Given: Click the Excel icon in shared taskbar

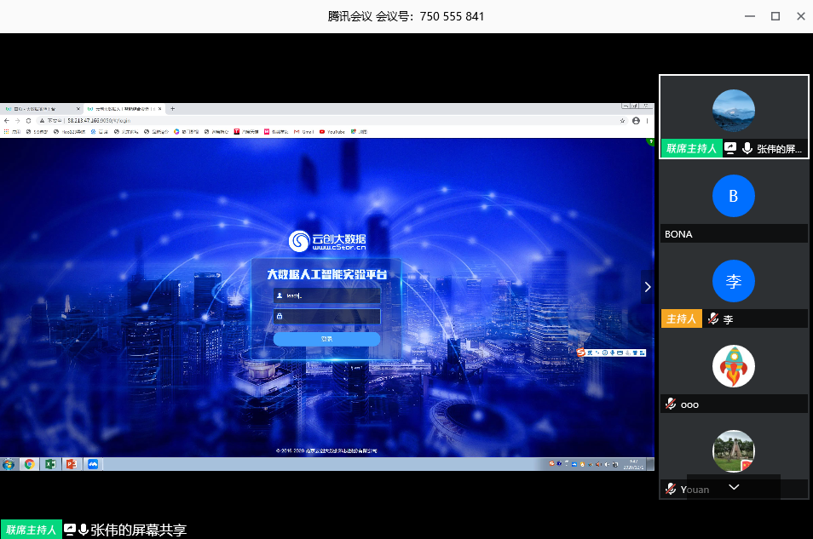Looking at the screenshot, I should pos(50,464).
